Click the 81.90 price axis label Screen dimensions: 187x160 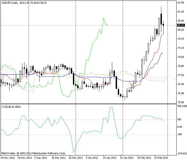click(181, 3)
